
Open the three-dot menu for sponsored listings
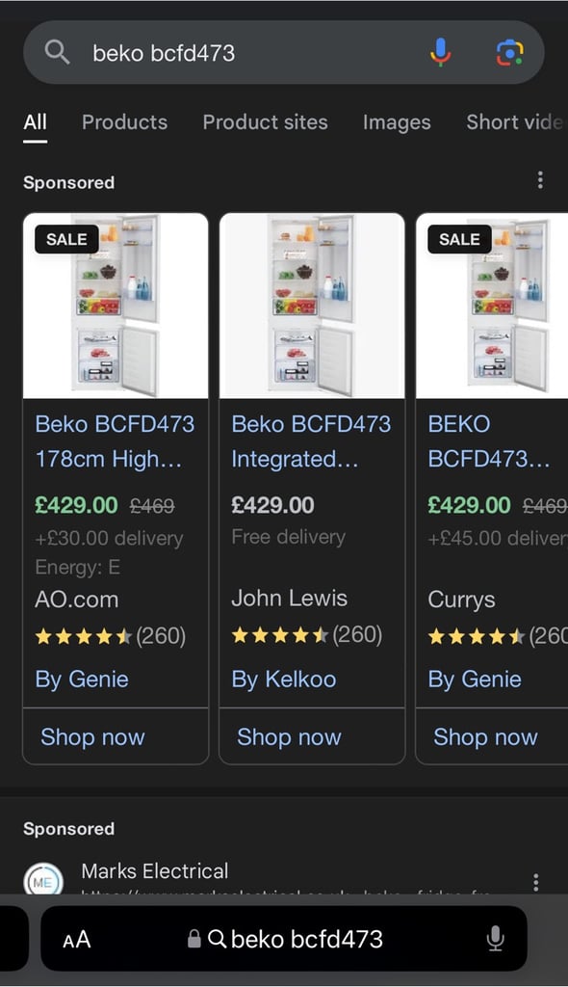click(x=540, y=179)
